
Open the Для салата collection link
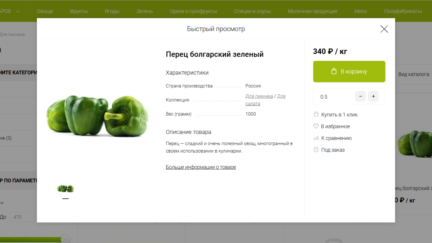tap(266, 100)
